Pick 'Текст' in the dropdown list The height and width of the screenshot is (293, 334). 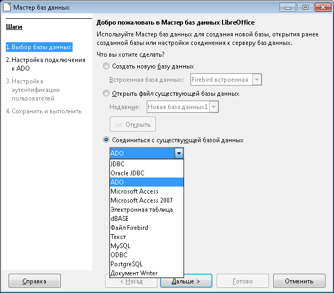[x=147, y=237]
